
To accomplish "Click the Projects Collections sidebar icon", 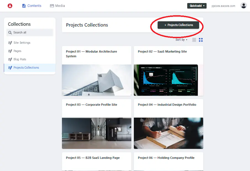I will (10, 68).
